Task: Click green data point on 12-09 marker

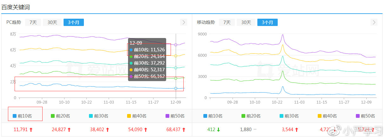Action: tap(176, 78)
